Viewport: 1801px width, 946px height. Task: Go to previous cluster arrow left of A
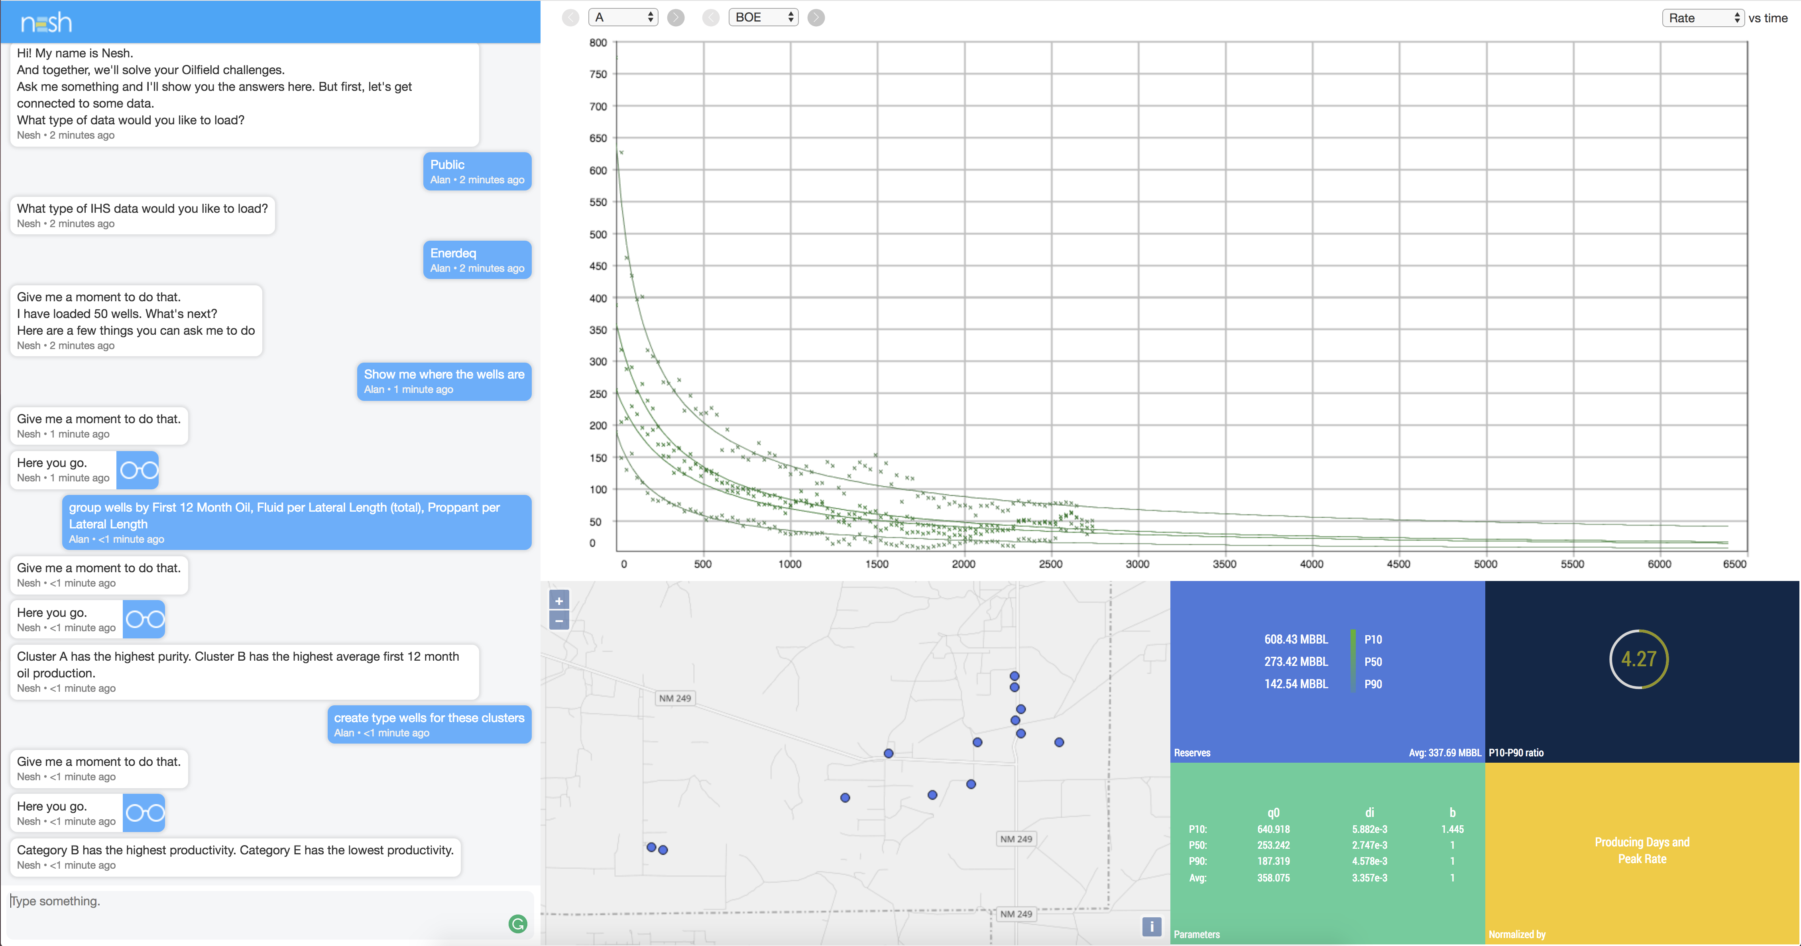click(570, 18)
